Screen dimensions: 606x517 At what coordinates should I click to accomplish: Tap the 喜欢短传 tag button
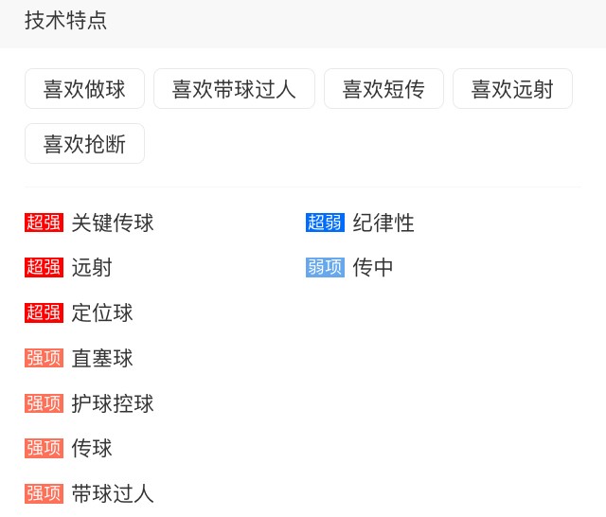(x=383, y=89)
